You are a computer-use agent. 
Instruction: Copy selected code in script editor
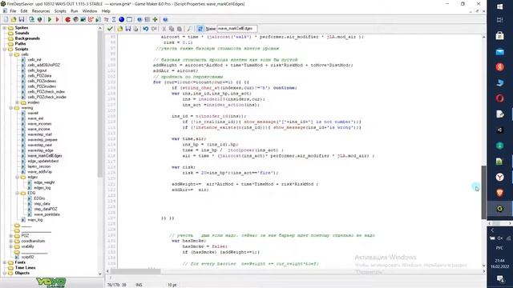click(172, 29)
